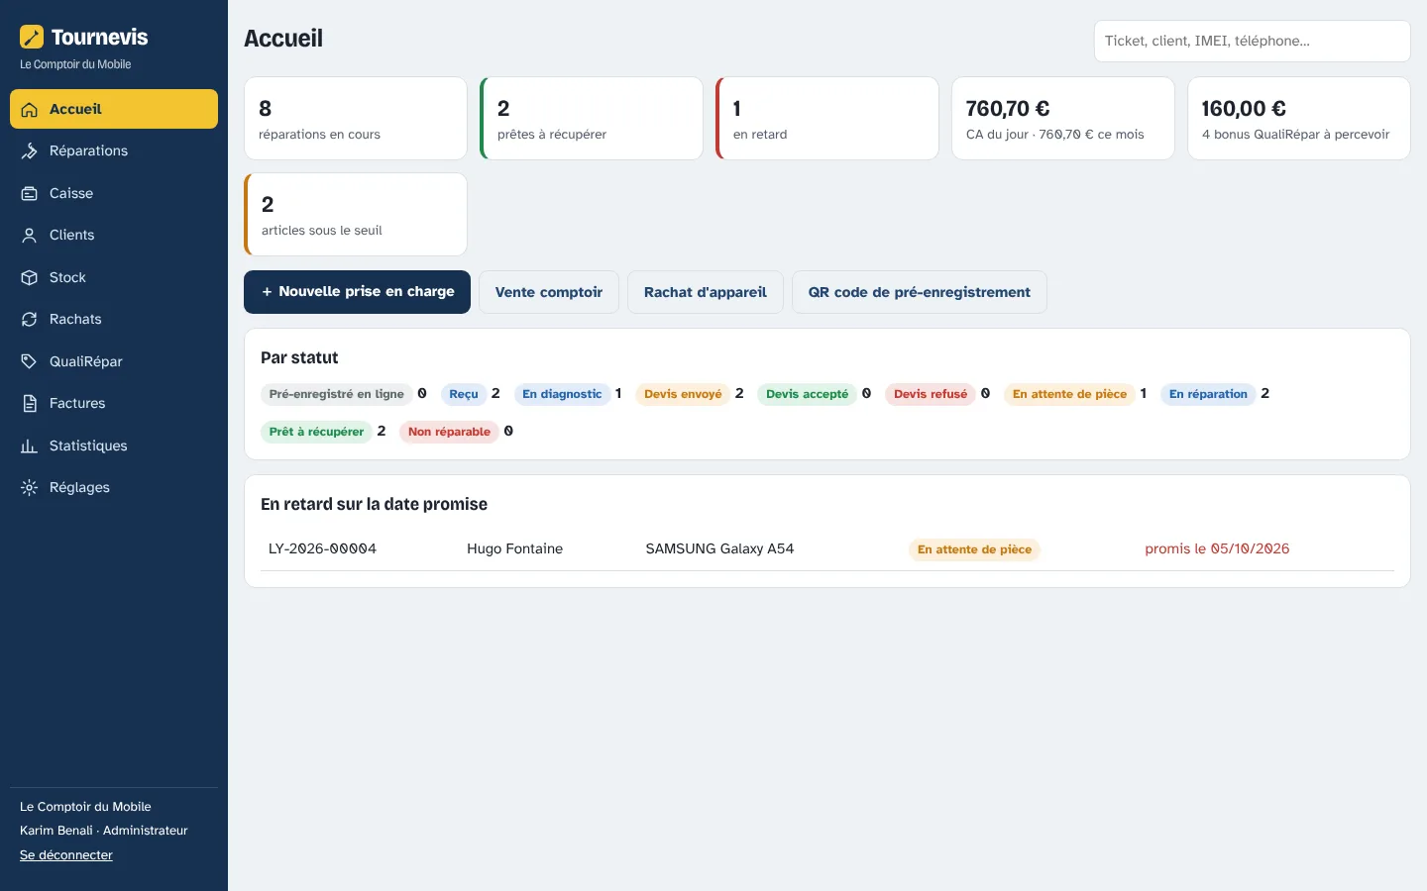Screen dimensions: 1427x891
Task: Select the En réparation status badge
Action: pos(1208,394)
